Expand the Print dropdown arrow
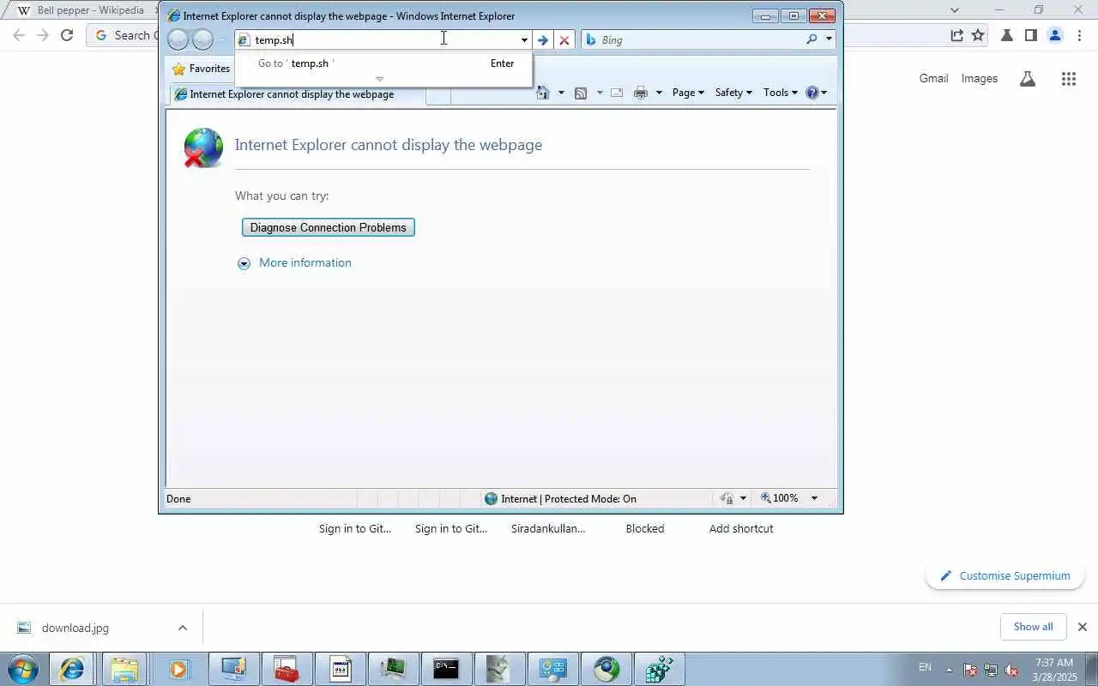The width and height of the screenshot is (1098, 686). pos(659,93)
